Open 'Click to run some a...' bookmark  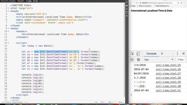point(145,6)
